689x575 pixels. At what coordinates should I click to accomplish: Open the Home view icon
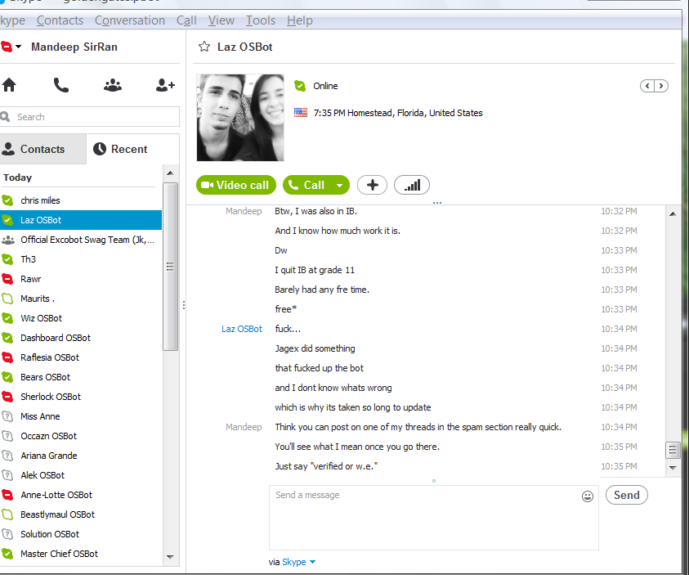click(x=9, y=85)
